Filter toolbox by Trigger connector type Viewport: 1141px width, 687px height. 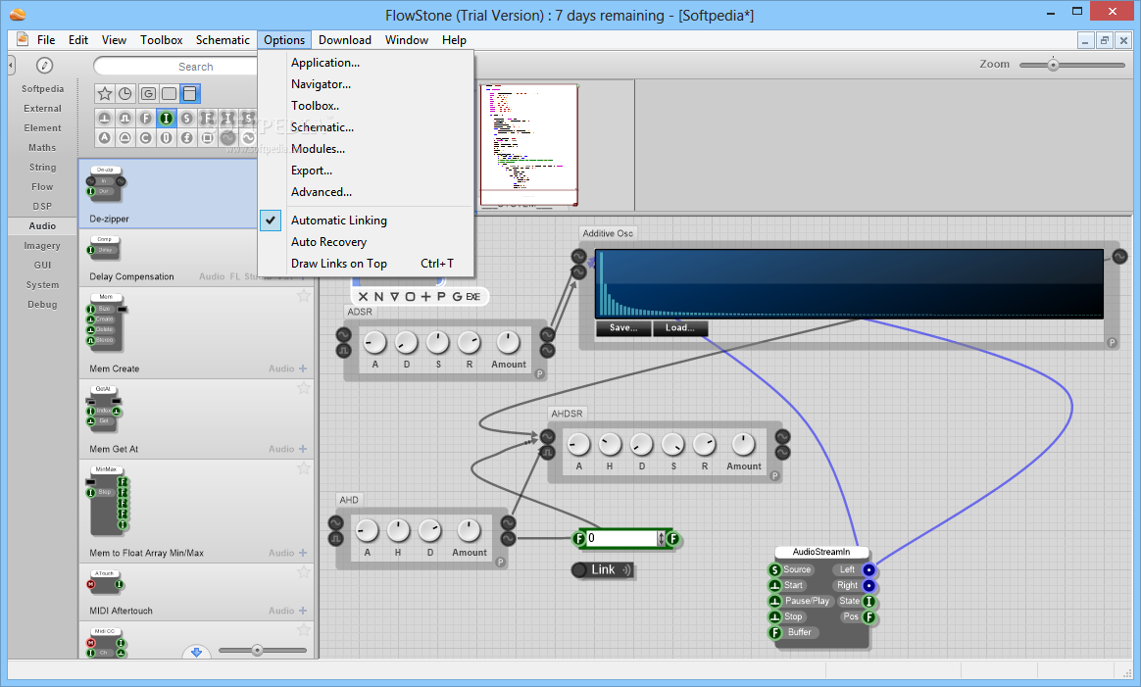pos(105,118)
